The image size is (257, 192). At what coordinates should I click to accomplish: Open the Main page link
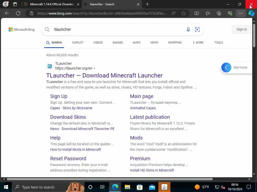(x=142, y=96)
